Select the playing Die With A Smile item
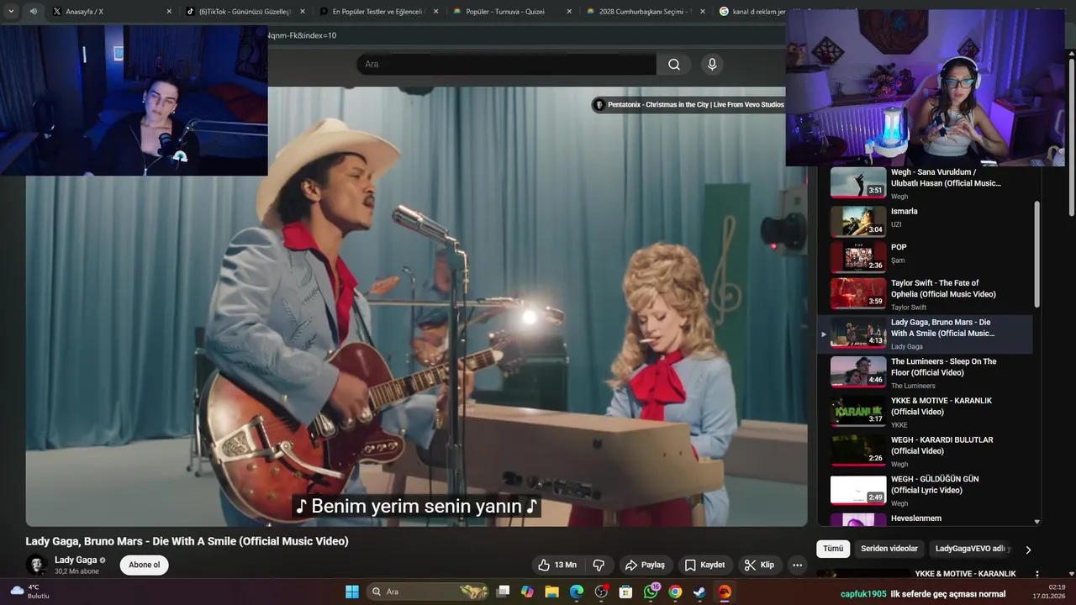Screen dimensions: 1076x605 coord(925,334)
